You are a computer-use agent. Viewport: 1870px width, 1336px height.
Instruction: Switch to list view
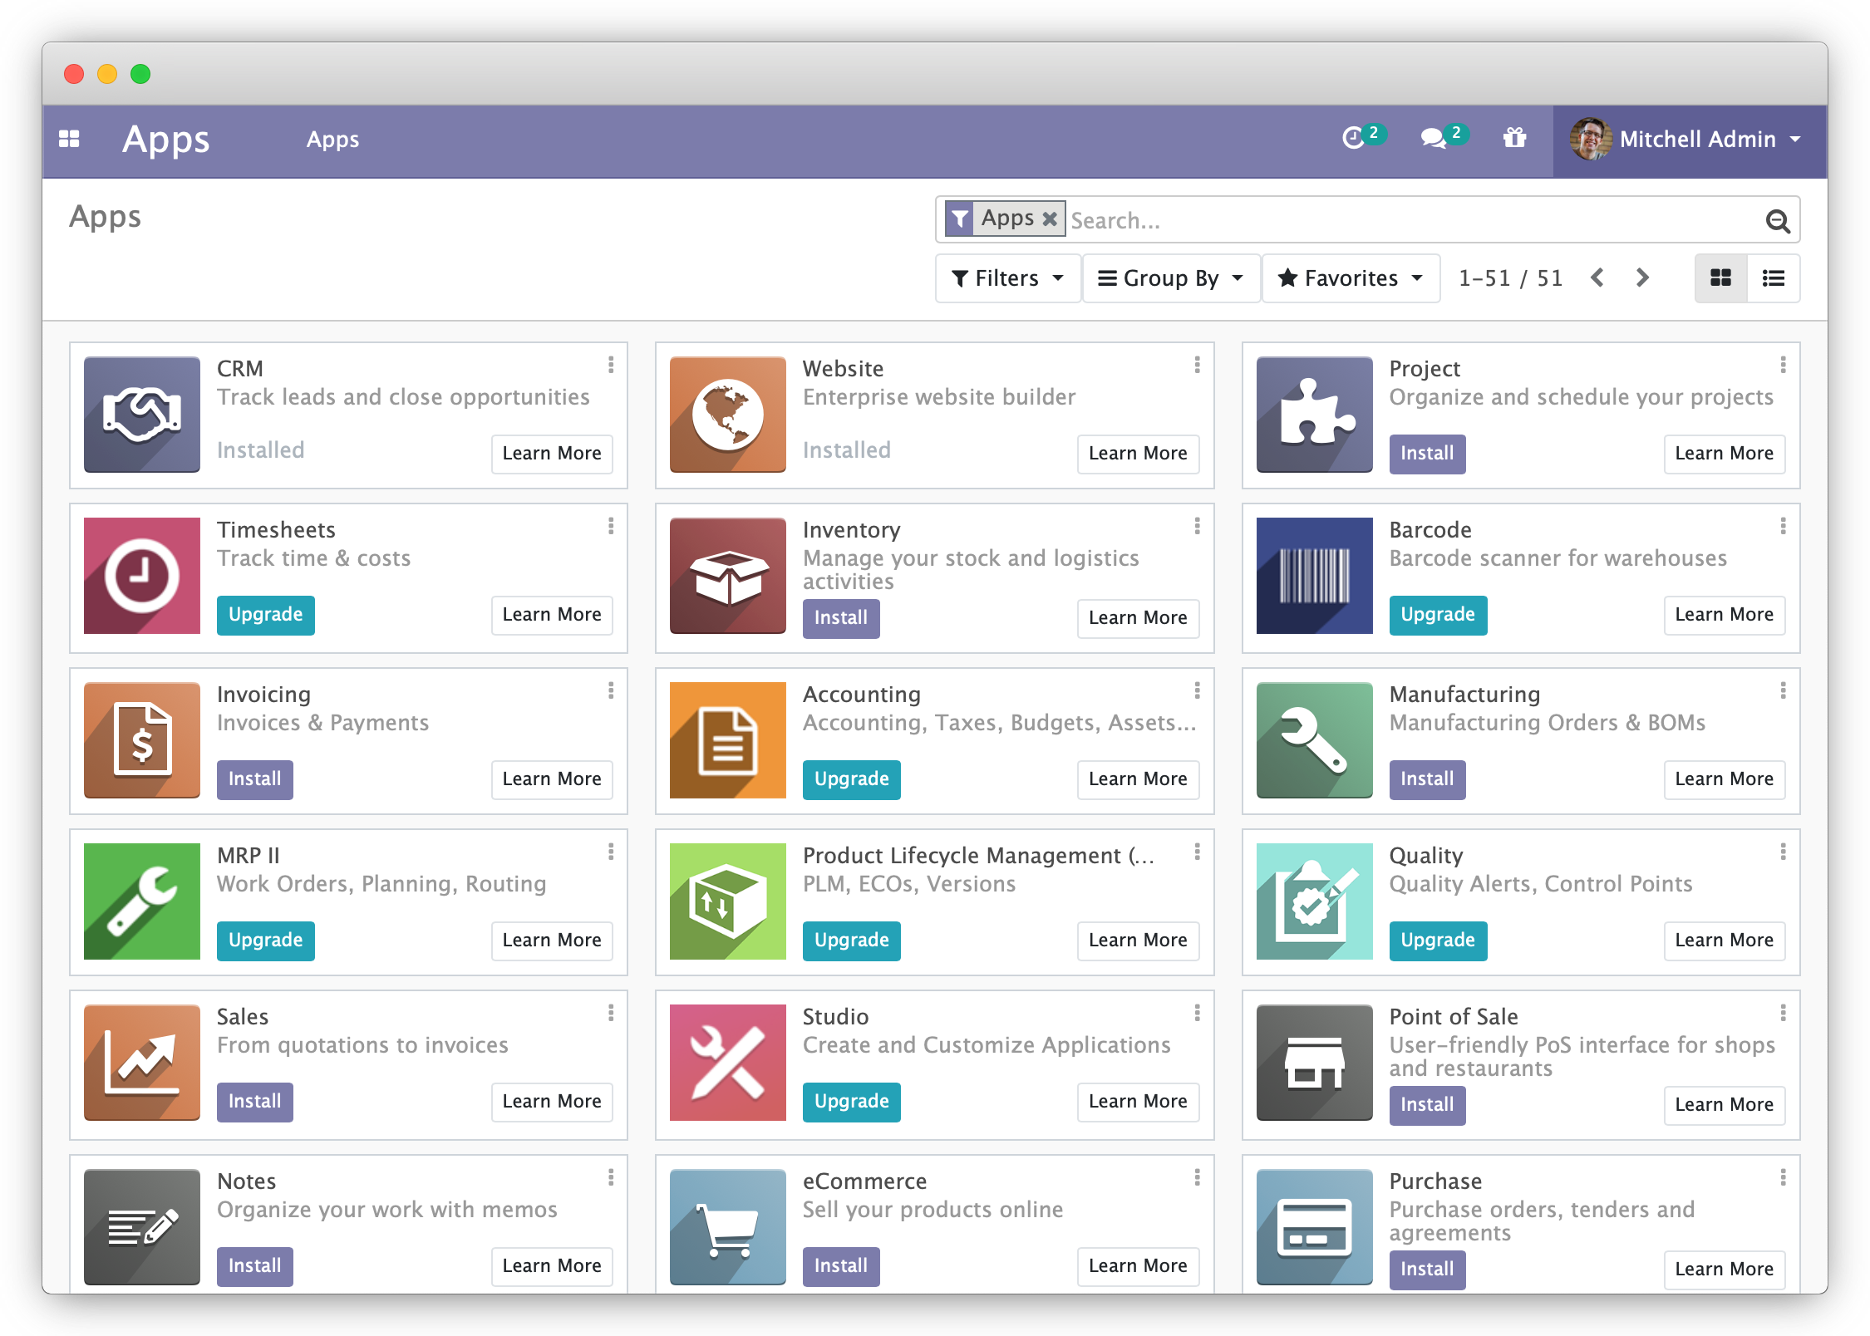pyautogui.click(x=1773, y=278)
